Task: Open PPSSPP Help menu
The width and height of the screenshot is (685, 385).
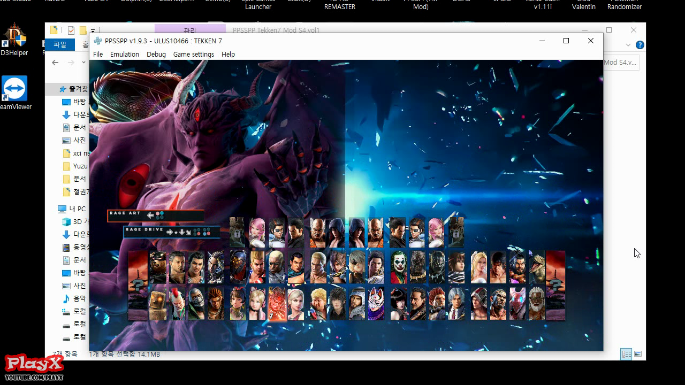Action: (x=229, y=55)
